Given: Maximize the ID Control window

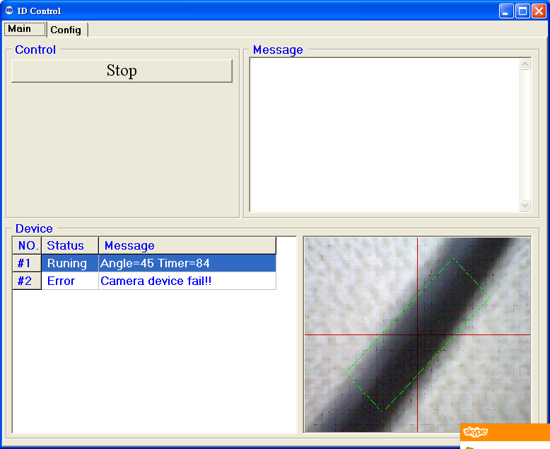Looking at the screenshot, I should [522, 11].
